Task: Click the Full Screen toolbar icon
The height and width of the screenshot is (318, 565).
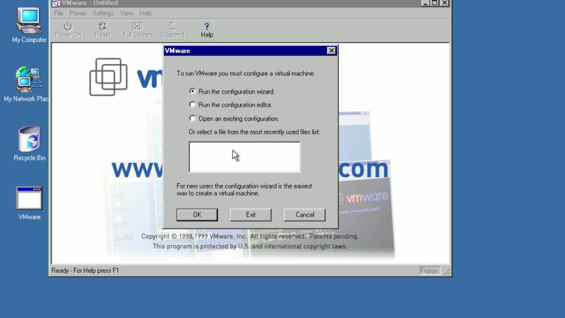Action: (138, 30)
